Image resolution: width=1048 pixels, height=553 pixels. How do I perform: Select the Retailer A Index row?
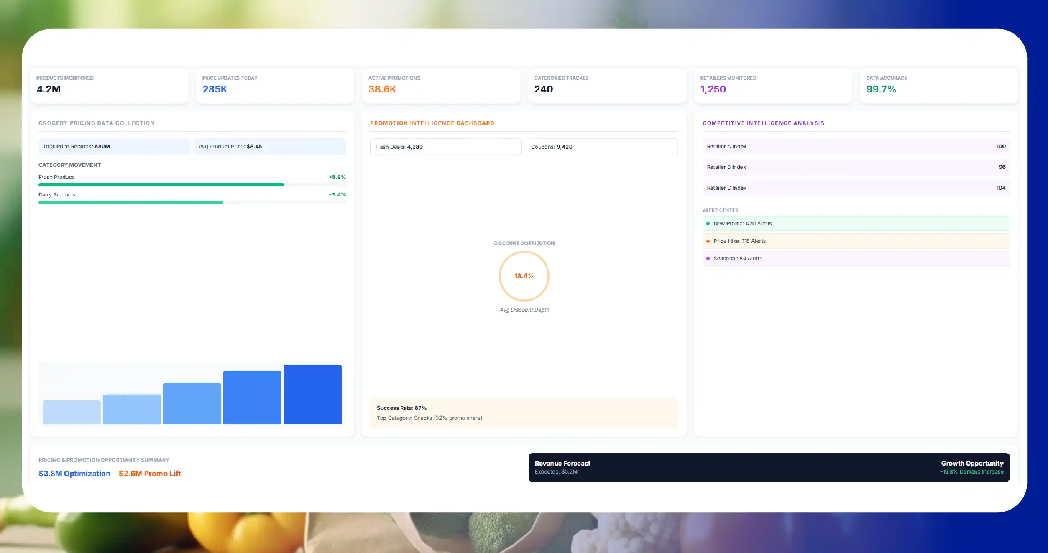tap(856, 146)
